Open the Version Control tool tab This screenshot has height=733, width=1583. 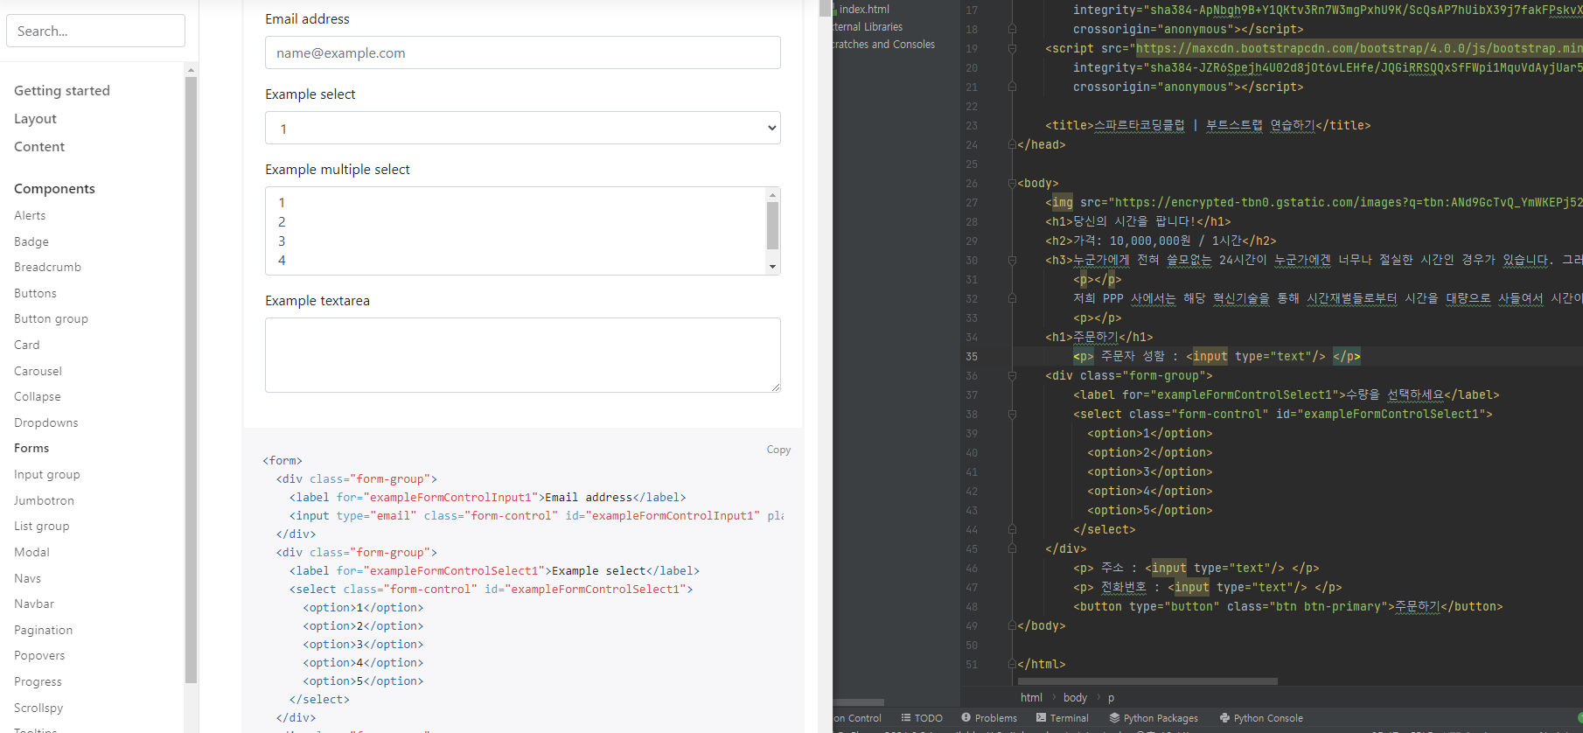(x=857, y=718)
